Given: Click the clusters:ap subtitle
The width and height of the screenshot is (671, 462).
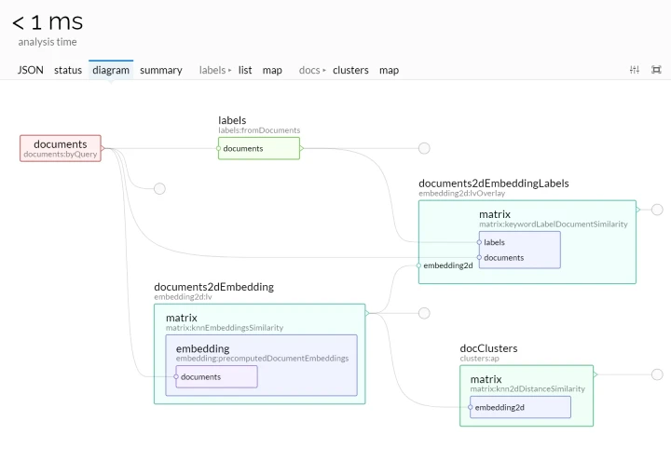Looking at the screenshot, I should (x=479, y=359).
